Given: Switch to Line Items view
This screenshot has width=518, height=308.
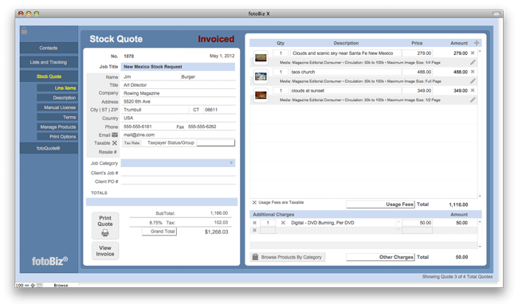Looking at the screenshot, I should 57,88.
